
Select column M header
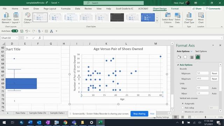click(155, 43)
